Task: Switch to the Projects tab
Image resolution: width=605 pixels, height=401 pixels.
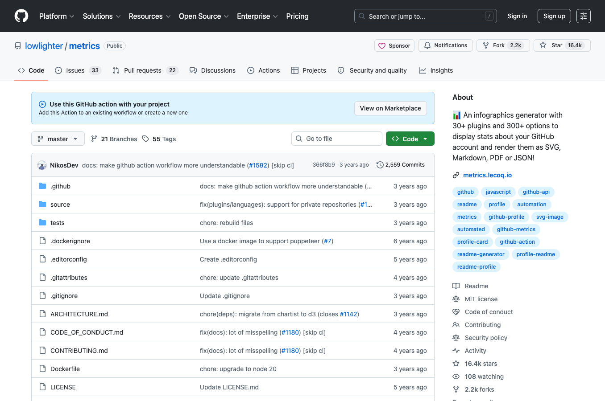Action: (309, 70)
